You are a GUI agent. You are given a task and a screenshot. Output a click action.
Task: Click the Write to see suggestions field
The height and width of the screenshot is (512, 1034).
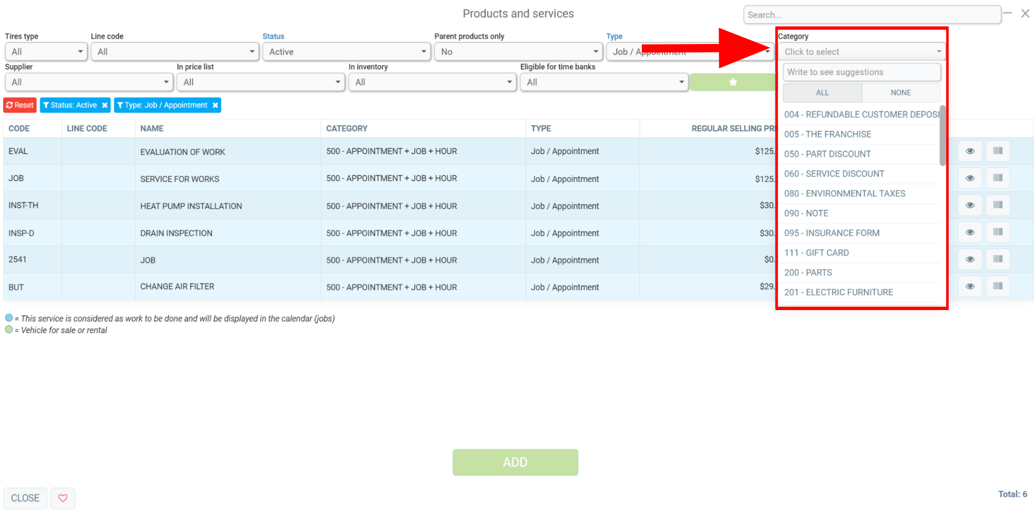tap(862, 72)
